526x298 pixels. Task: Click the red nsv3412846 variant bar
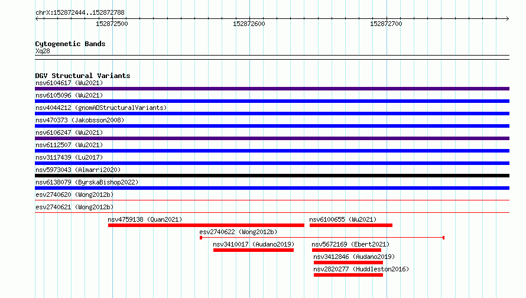tap(348, 263)
